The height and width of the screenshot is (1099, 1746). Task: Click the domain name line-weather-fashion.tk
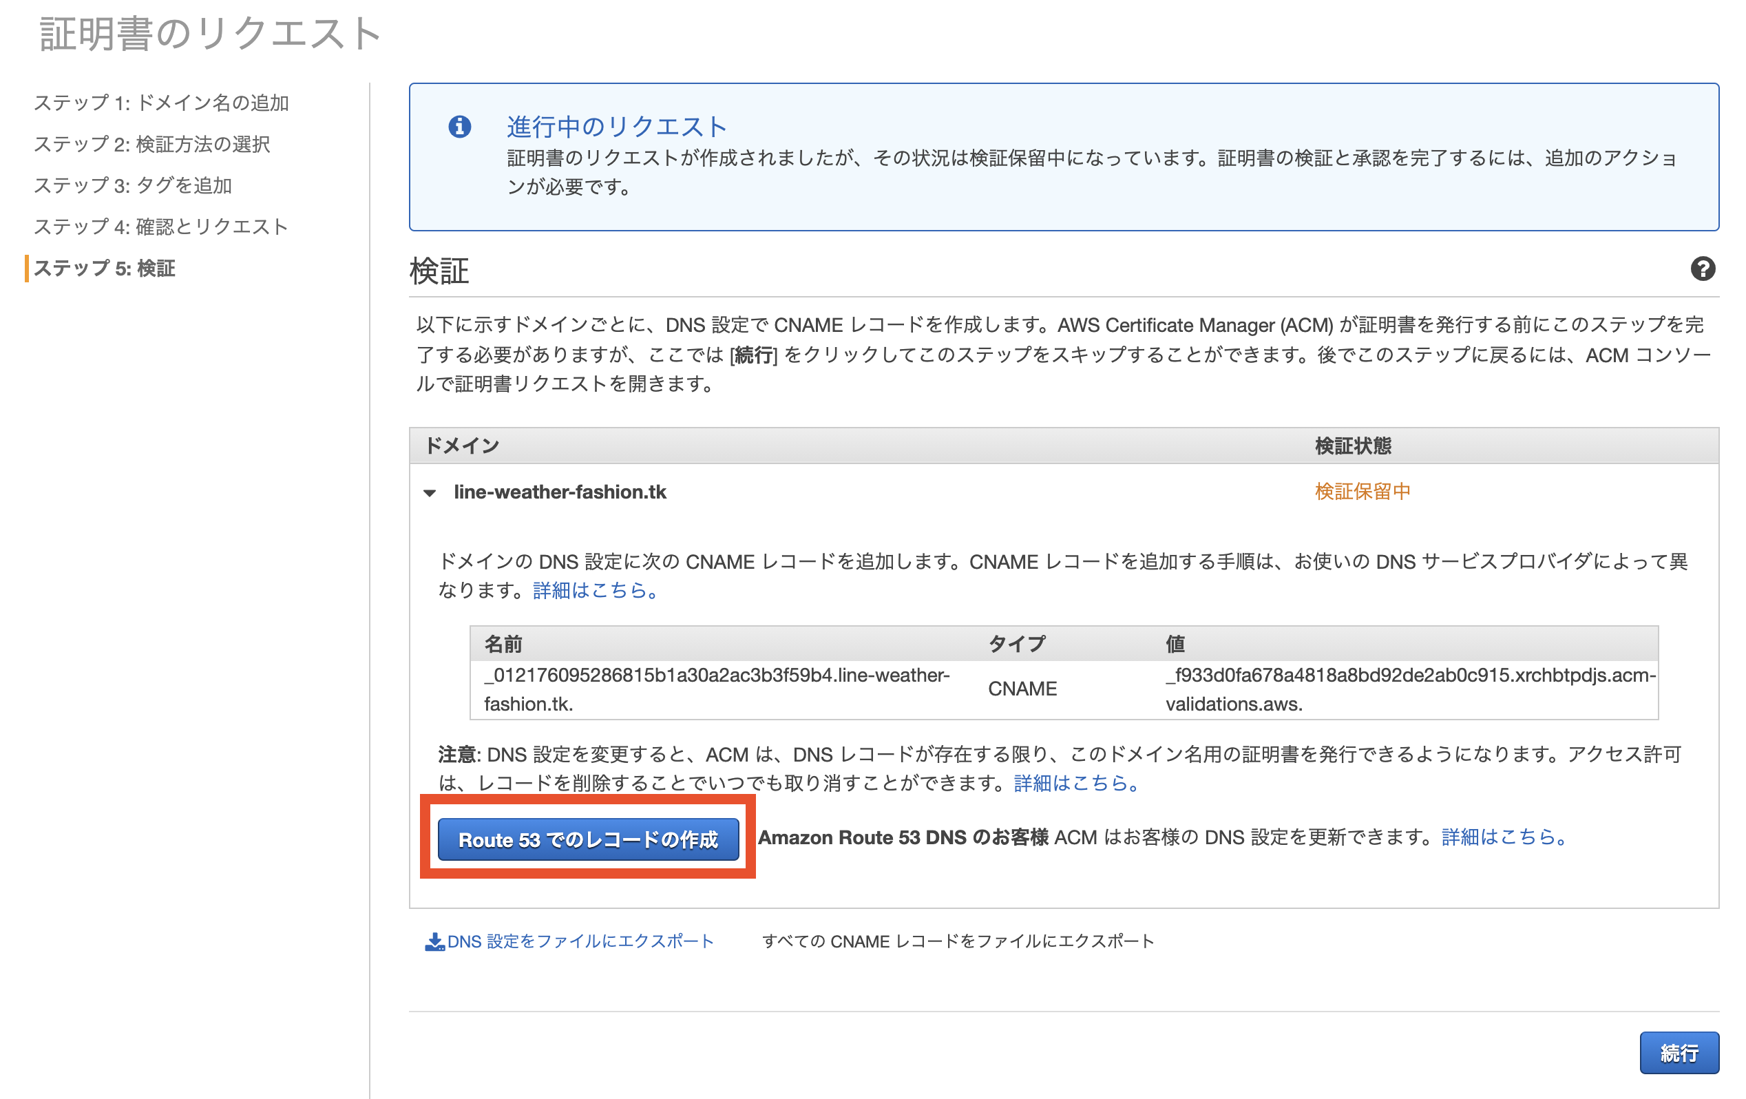click(x=561, y=492)
